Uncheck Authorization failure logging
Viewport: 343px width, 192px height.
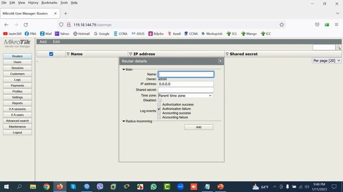pos(159,109)
